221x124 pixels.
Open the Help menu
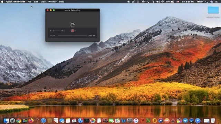click(61, 2)
